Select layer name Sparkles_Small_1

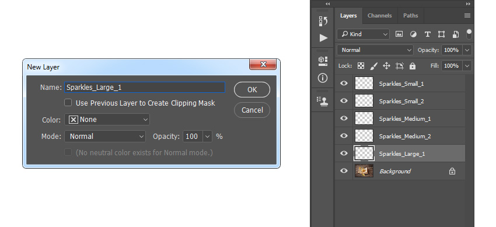401,84
